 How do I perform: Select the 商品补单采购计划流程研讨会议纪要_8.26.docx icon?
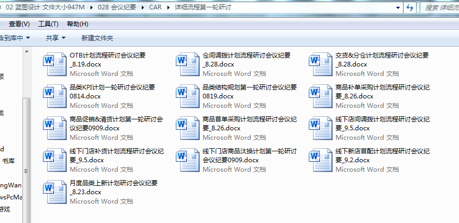320,95
